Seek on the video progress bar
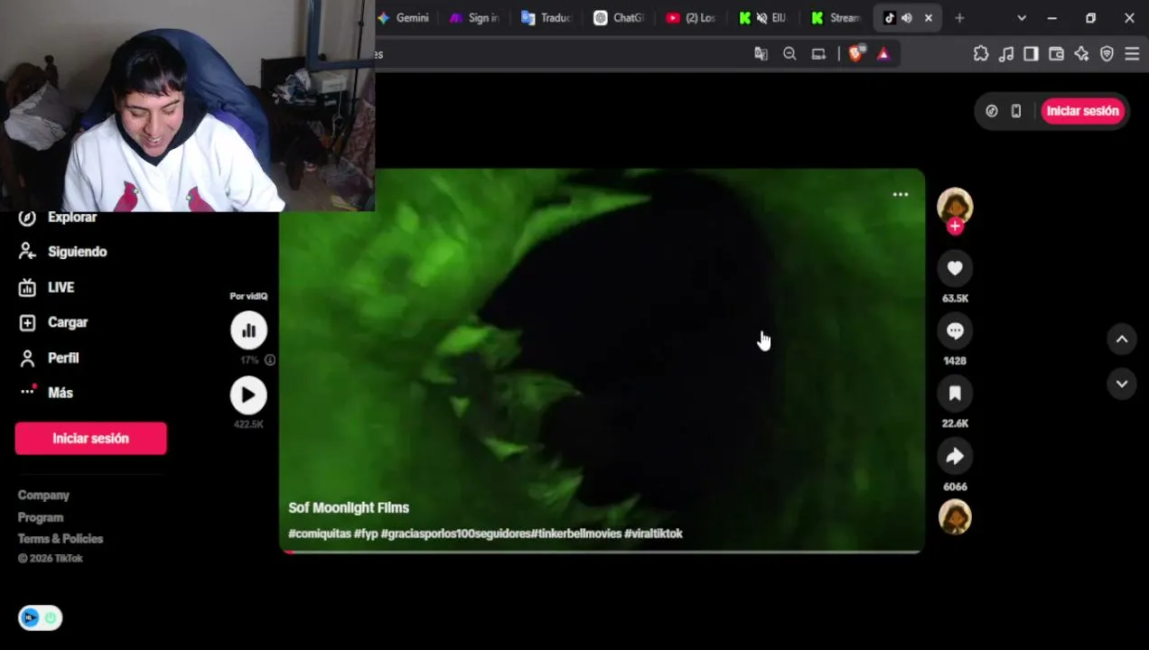1149x650 pixels. click(x=602, y=552)
